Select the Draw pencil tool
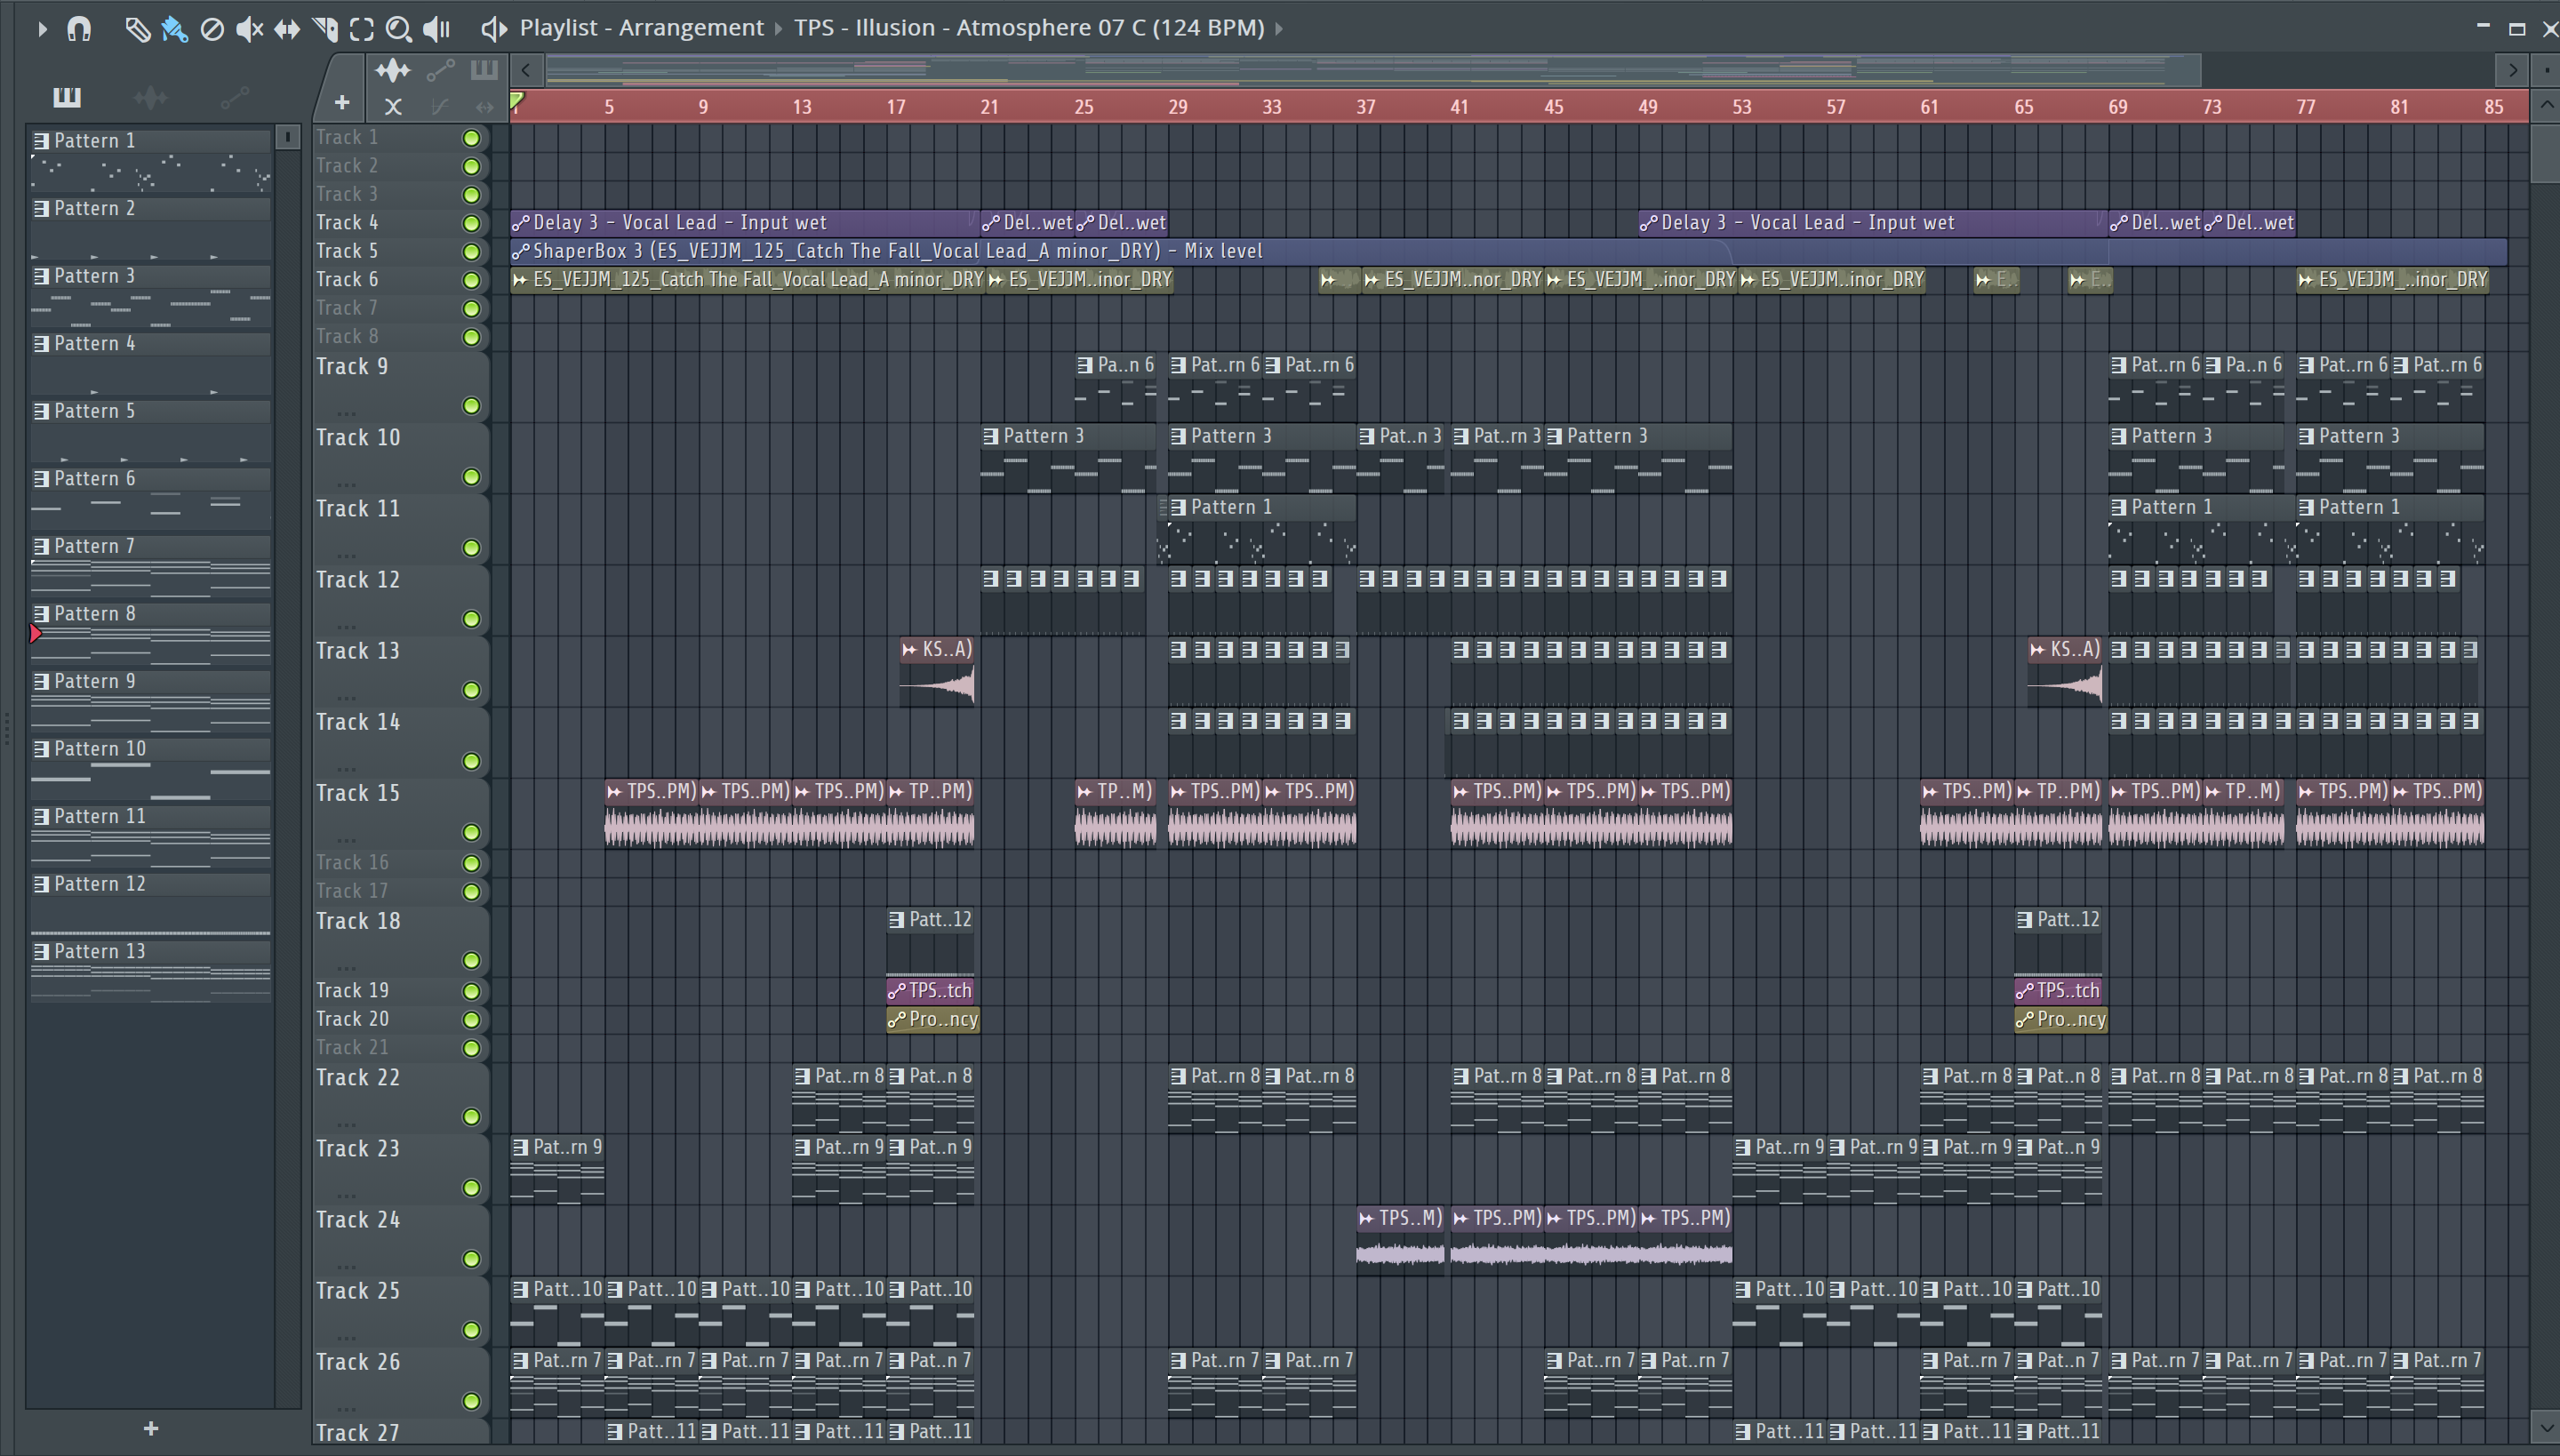The width and height of the screenshot is (2560, 1456). (137, 29)
